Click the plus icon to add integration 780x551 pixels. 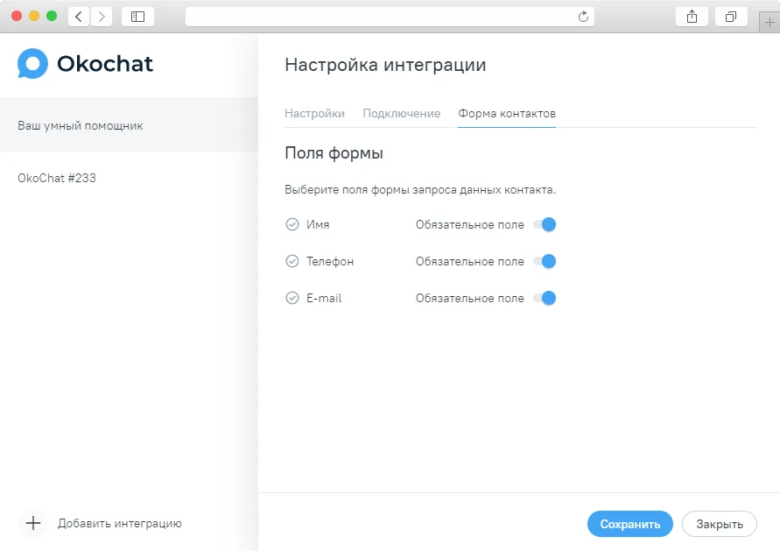click(x=33, y=523)
